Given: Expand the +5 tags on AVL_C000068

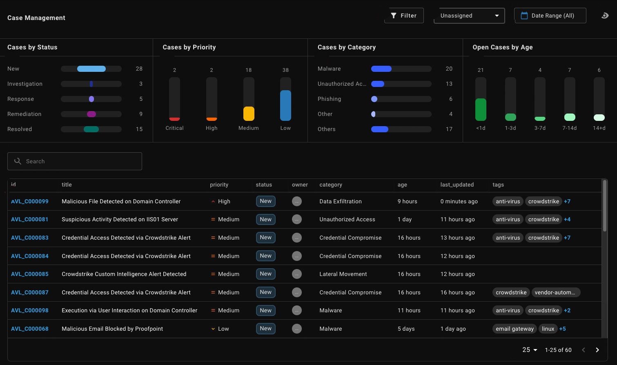Looking at the screenshot, I should 563,329.
